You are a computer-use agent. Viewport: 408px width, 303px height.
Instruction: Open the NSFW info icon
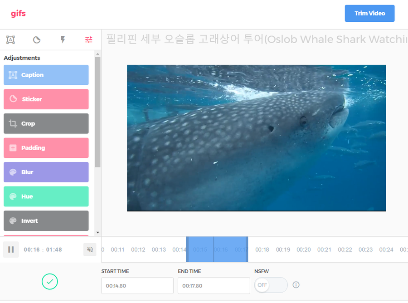click(x=296, y=285)
